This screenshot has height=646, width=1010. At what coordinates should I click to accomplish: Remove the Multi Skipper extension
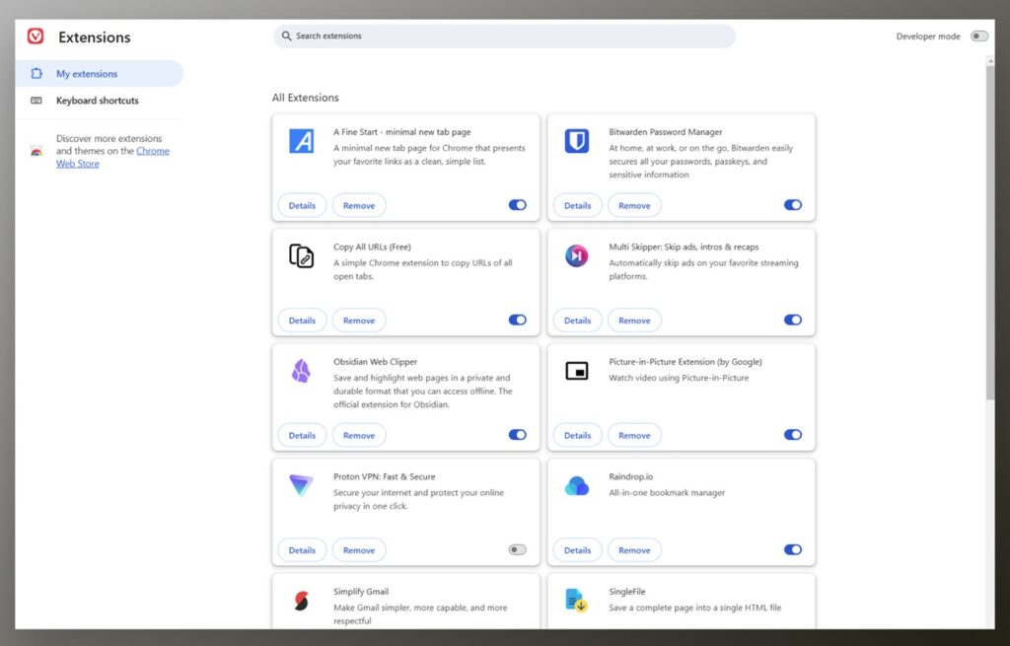click(x=634, y=321)
